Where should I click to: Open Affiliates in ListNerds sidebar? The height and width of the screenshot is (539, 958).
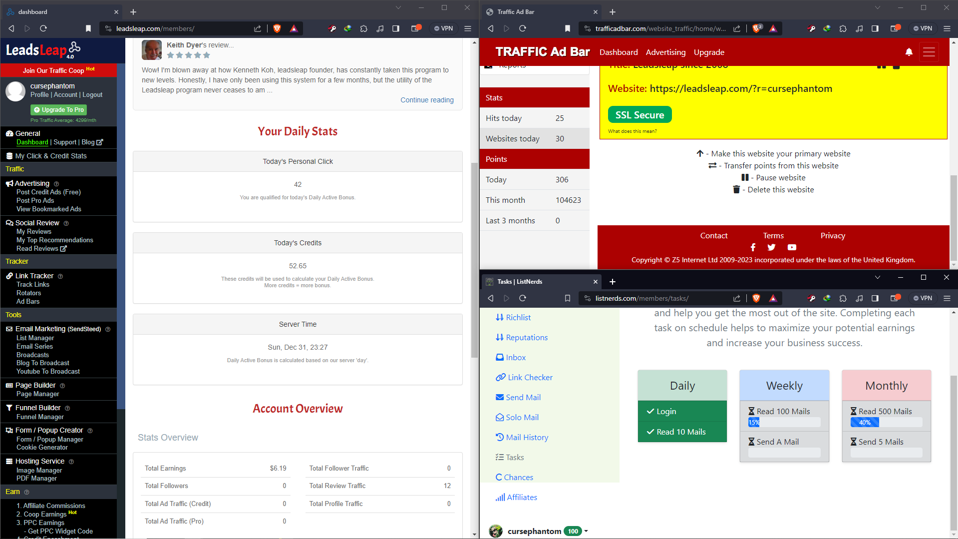pos(516,497)
